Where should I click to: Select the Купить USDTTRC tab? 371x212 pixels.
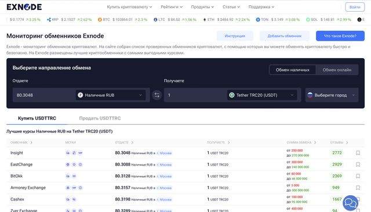pos(37,118)
